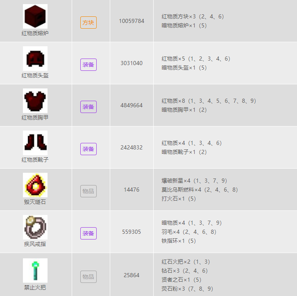Screen dimensions: 297x296
Task: Click the gray 物品 tag for 毁灭燧石
Action: pos(88,191)
